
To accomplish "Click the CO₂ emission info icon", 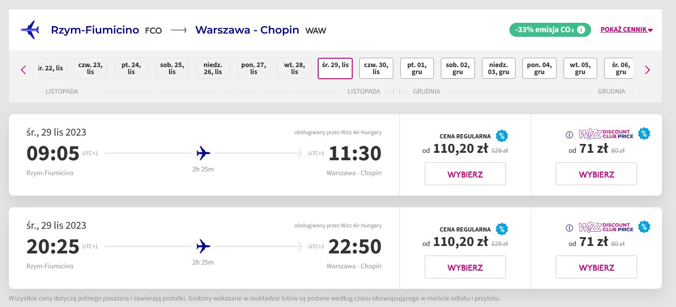I will 581,30.
